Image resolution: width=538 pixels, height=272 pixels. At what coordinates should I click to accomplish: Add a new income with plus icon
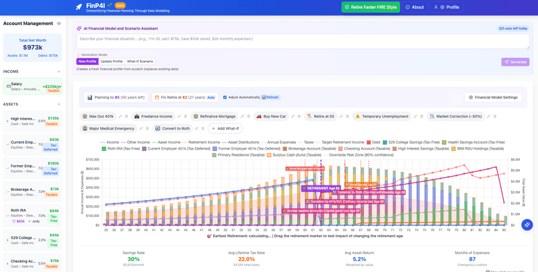click(59, 72)
